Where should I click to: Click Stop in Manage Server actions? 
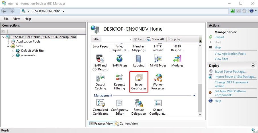(218, 47)
